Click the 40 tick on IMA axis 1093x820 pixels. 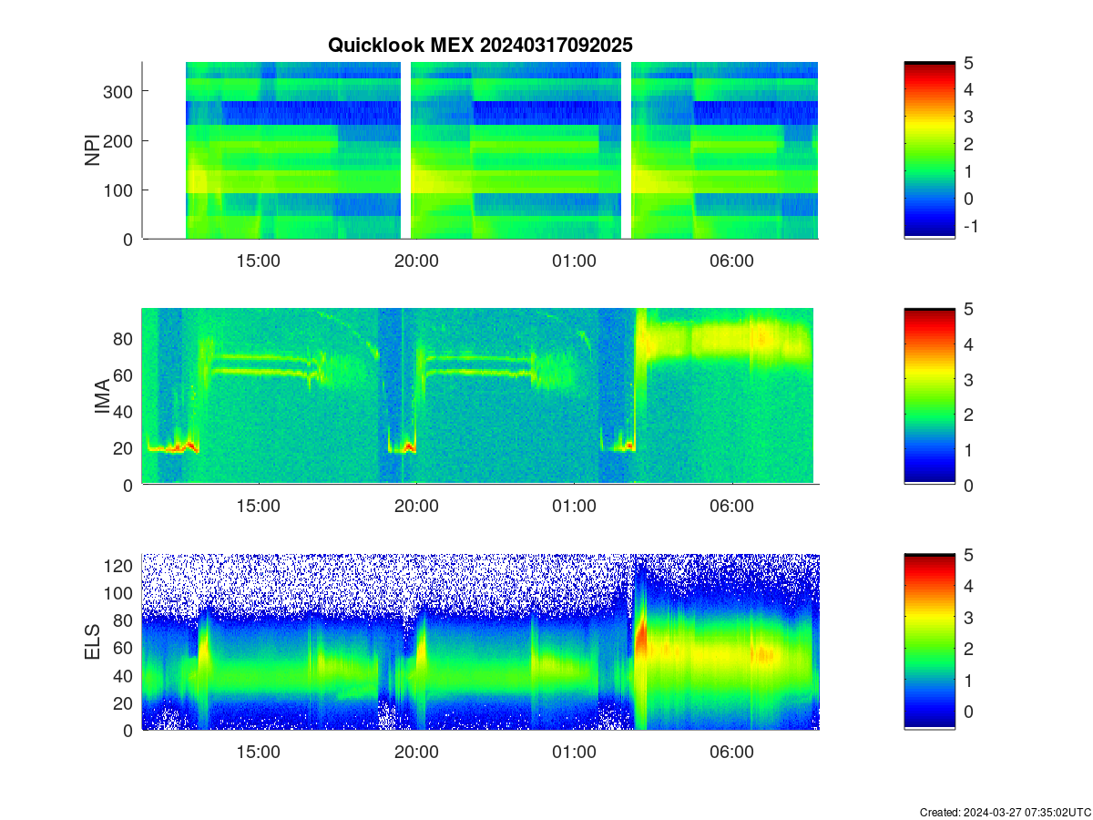(x=125, y=411)
